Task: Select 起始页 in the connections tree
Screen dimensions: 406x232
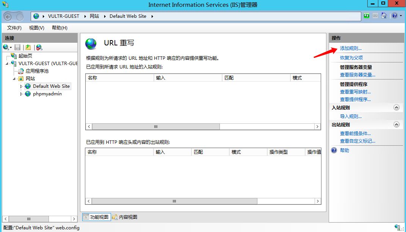Action: (25, 56)
